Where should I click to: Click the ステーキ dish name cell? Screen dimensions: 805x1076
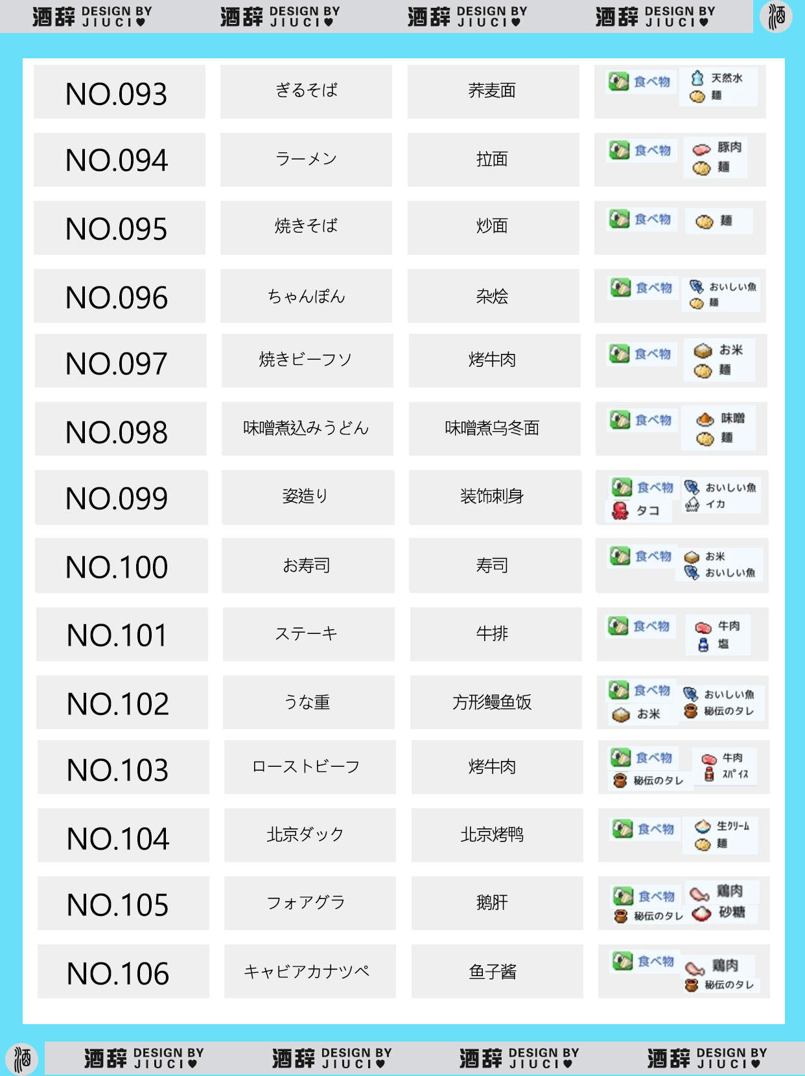coord(309,634)
